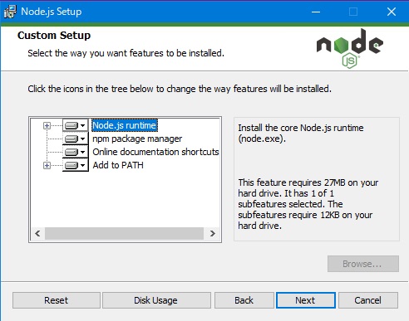Click the Node.js installer icon in title bar

pos(10,12)
